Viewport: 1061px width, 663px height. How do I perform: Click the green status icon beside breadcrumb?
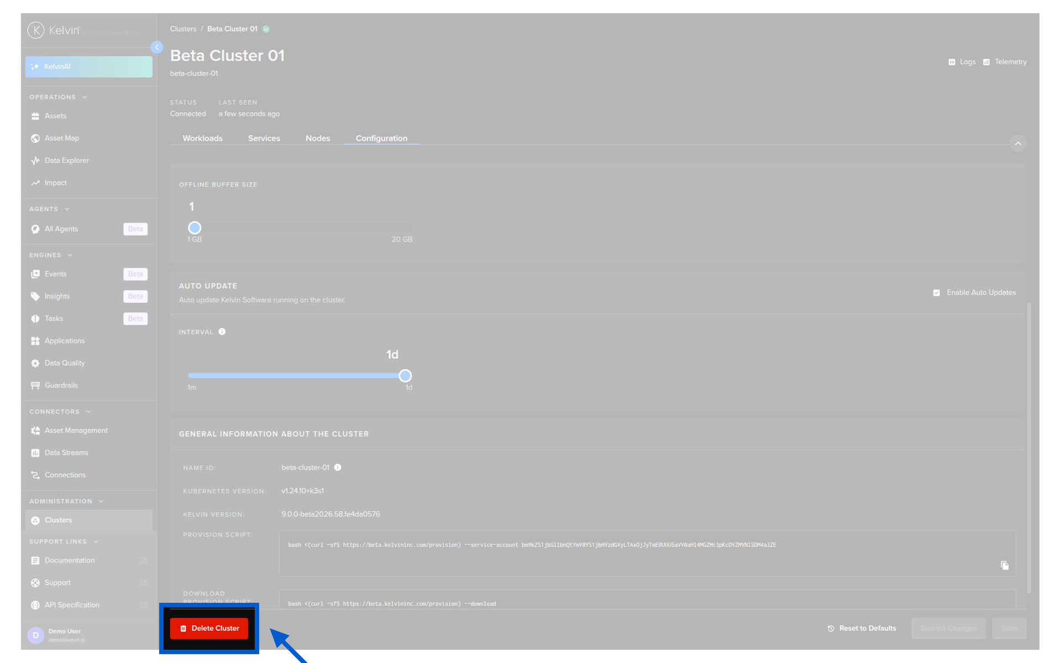click(266, 29)
